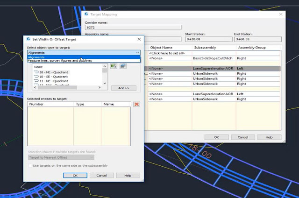Click the highlighted LaneSuperelevationAOR cell
Image resolution: width=299 pixels, height=198 pixels.
[x=213, y=69]
